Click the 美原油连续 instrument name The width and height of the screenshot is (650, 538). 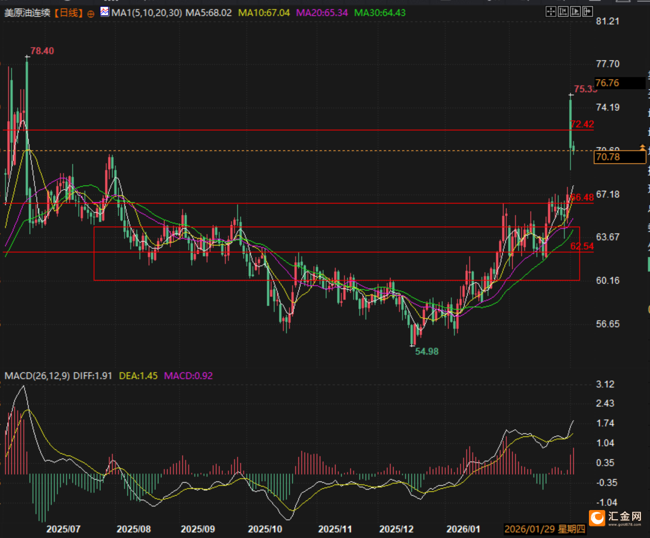tap(27, 13)
